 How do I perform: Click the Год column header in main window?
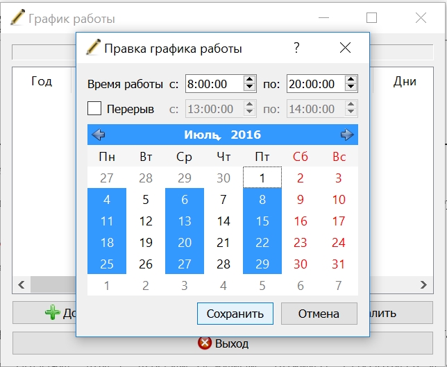tap(42, 81)
